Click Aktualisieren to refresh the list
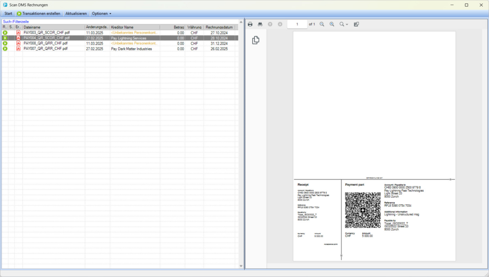Screen dimensions: 489x277 coord(76,14)
